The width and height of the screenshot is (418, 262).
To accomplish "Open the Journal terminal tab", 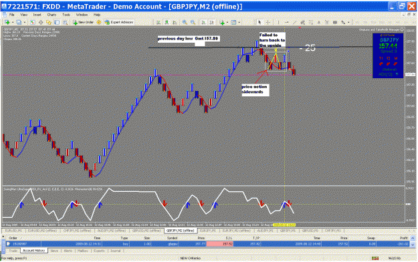I will tap(116, 251).
